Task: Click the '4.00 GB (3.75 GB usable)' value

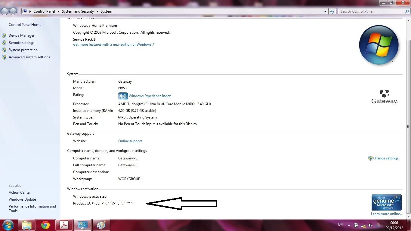Action: tap(137, 111)
